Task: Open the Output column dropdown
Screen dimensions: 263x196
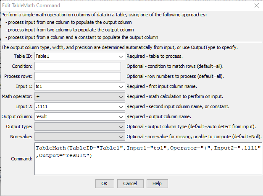Action: coord(121,116)
